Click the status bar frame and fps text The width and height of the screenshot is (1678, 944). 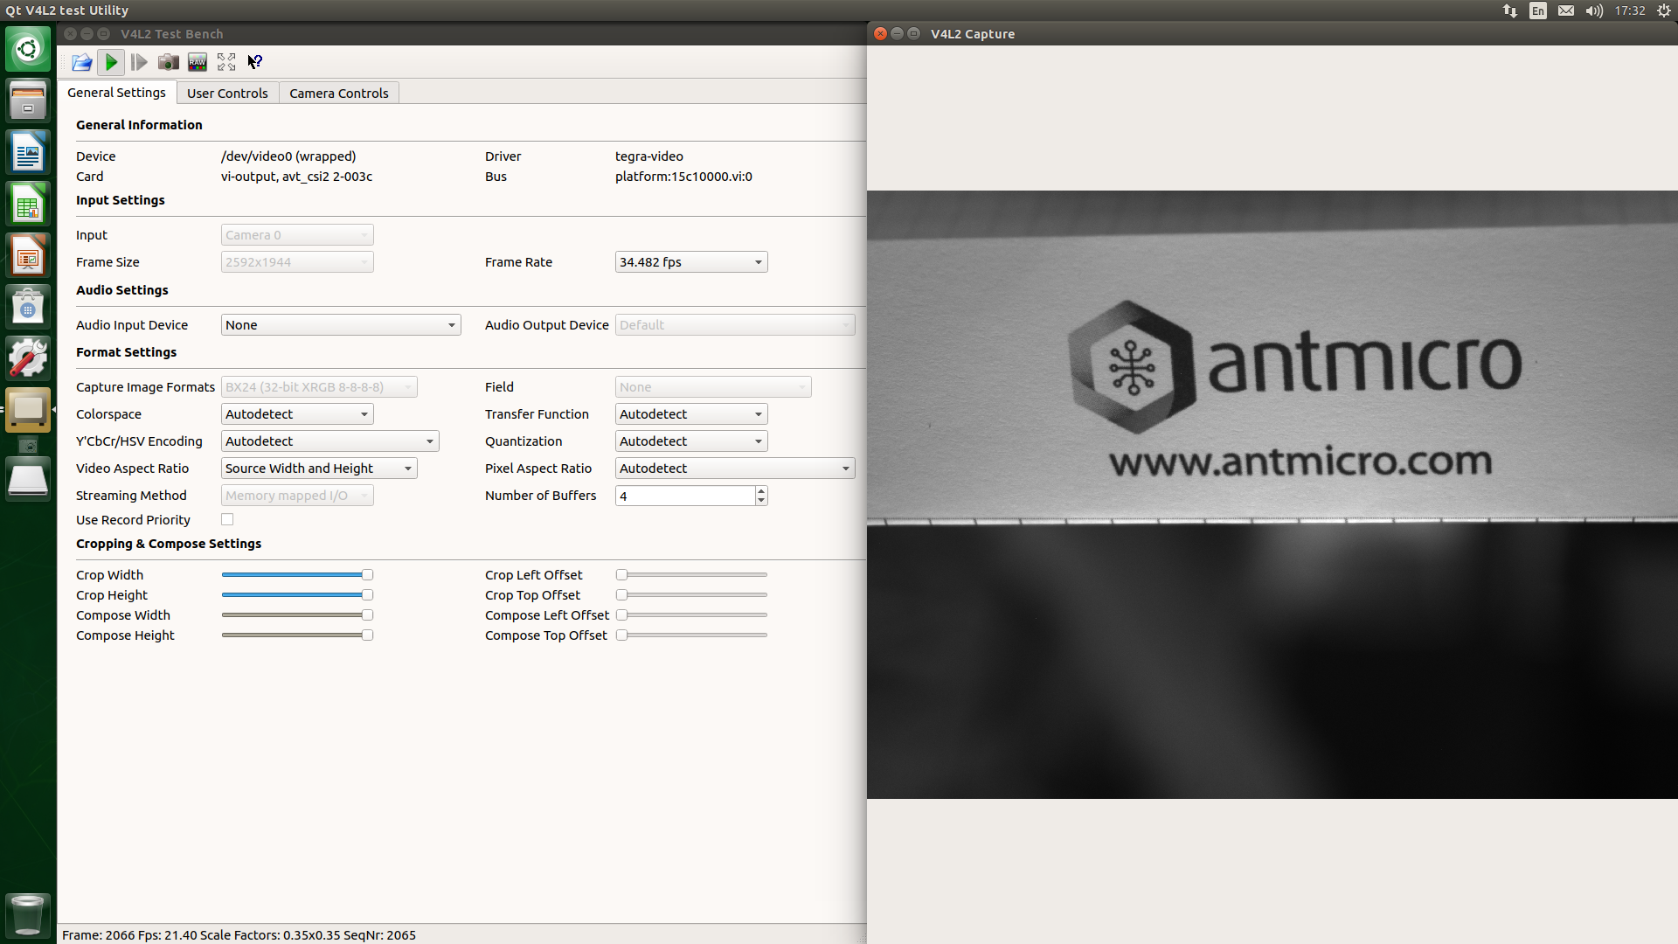(x=239, y=935)
